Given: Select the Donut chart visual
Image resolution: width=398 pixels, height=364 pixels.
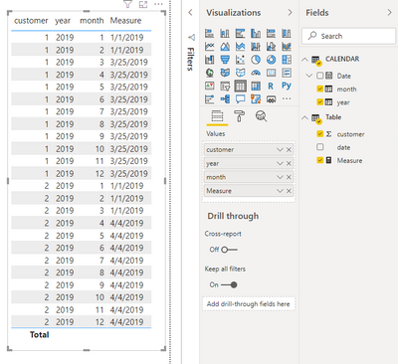Looking at the screenshot, I should click(x=271, y=60).
